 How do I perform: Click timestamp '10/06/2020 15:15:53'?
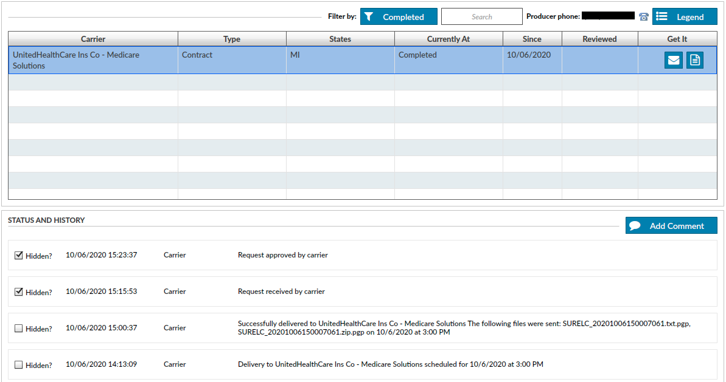click(102, 292)
